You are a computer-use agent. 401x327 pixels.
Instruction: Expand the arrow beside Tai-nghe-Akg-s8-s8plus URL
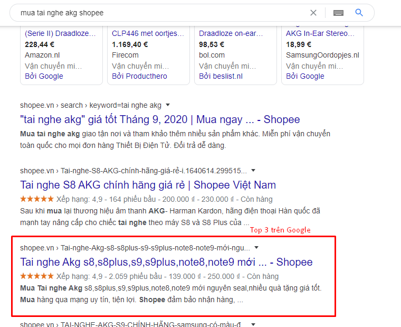(256, 247)
